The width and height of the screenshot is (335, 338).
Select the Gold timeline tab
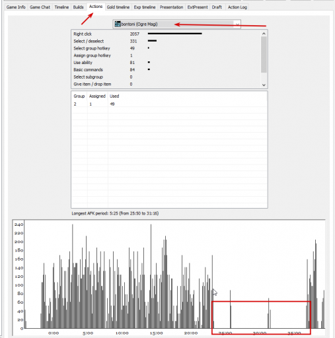118,7
